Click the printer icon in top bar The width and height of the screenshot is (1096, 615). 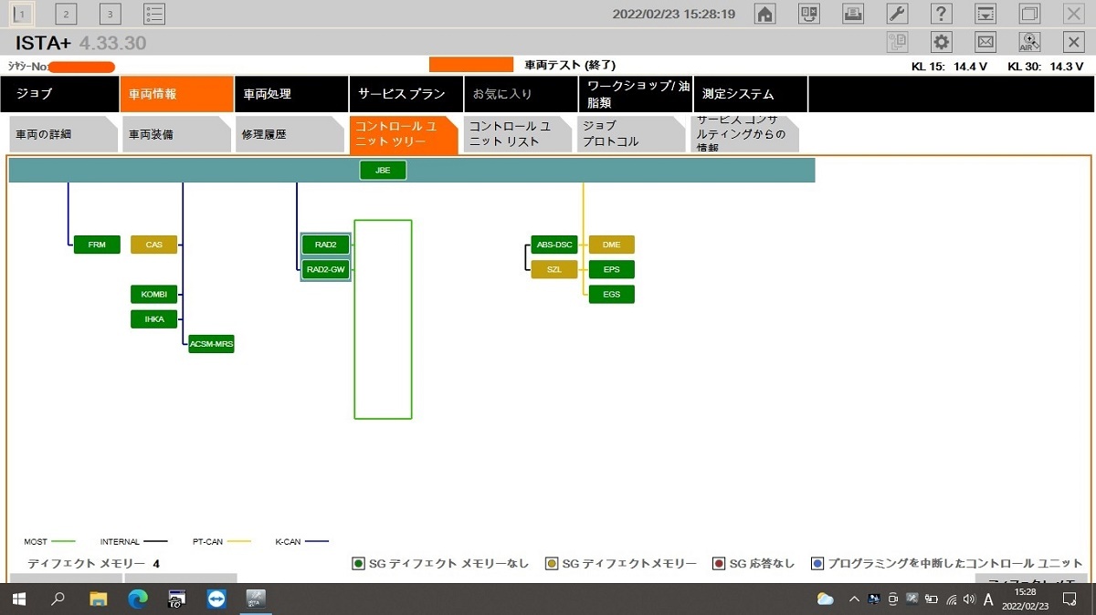[x=853, y=14]
